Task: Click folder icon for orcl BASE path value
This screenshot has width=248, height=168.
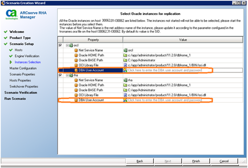Action: tap(125, 60)
